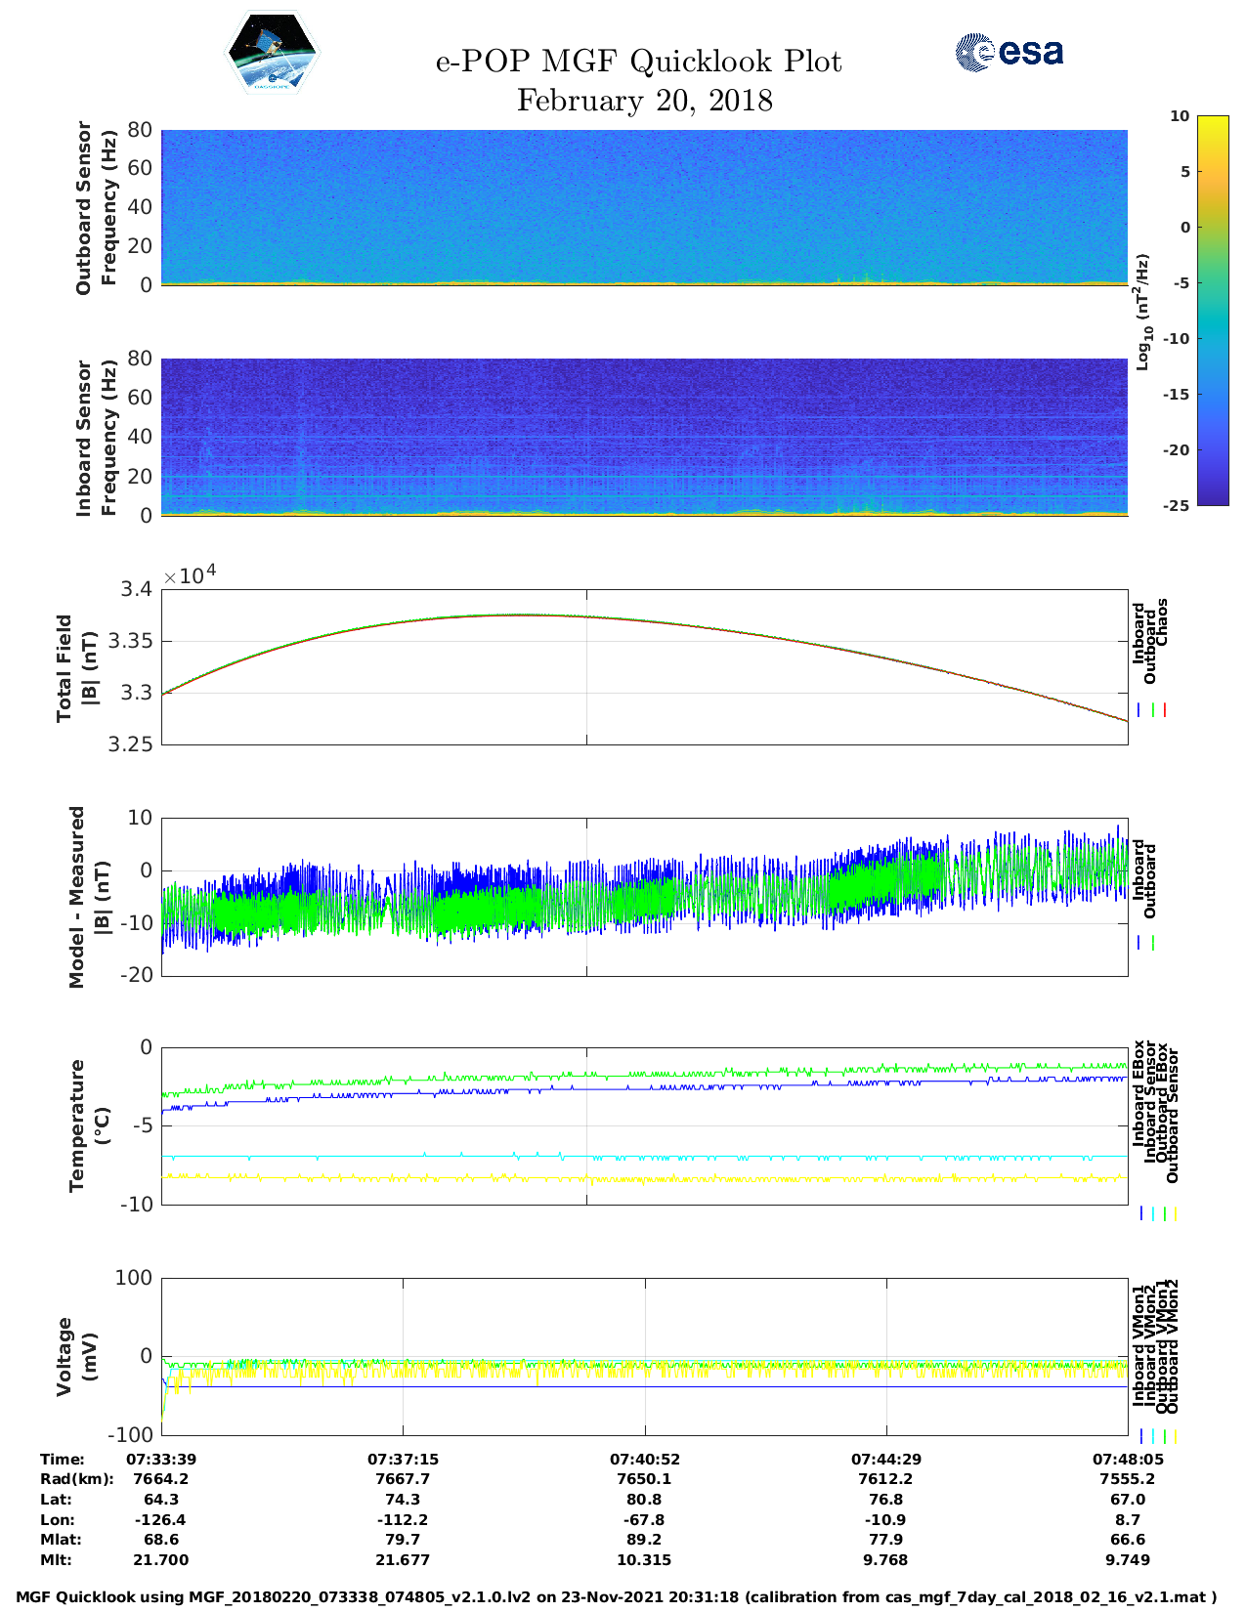This screenshot has height=1612, width=1246.
Task: Click the February 20, 2018 date heading
Action: point(644,101)
